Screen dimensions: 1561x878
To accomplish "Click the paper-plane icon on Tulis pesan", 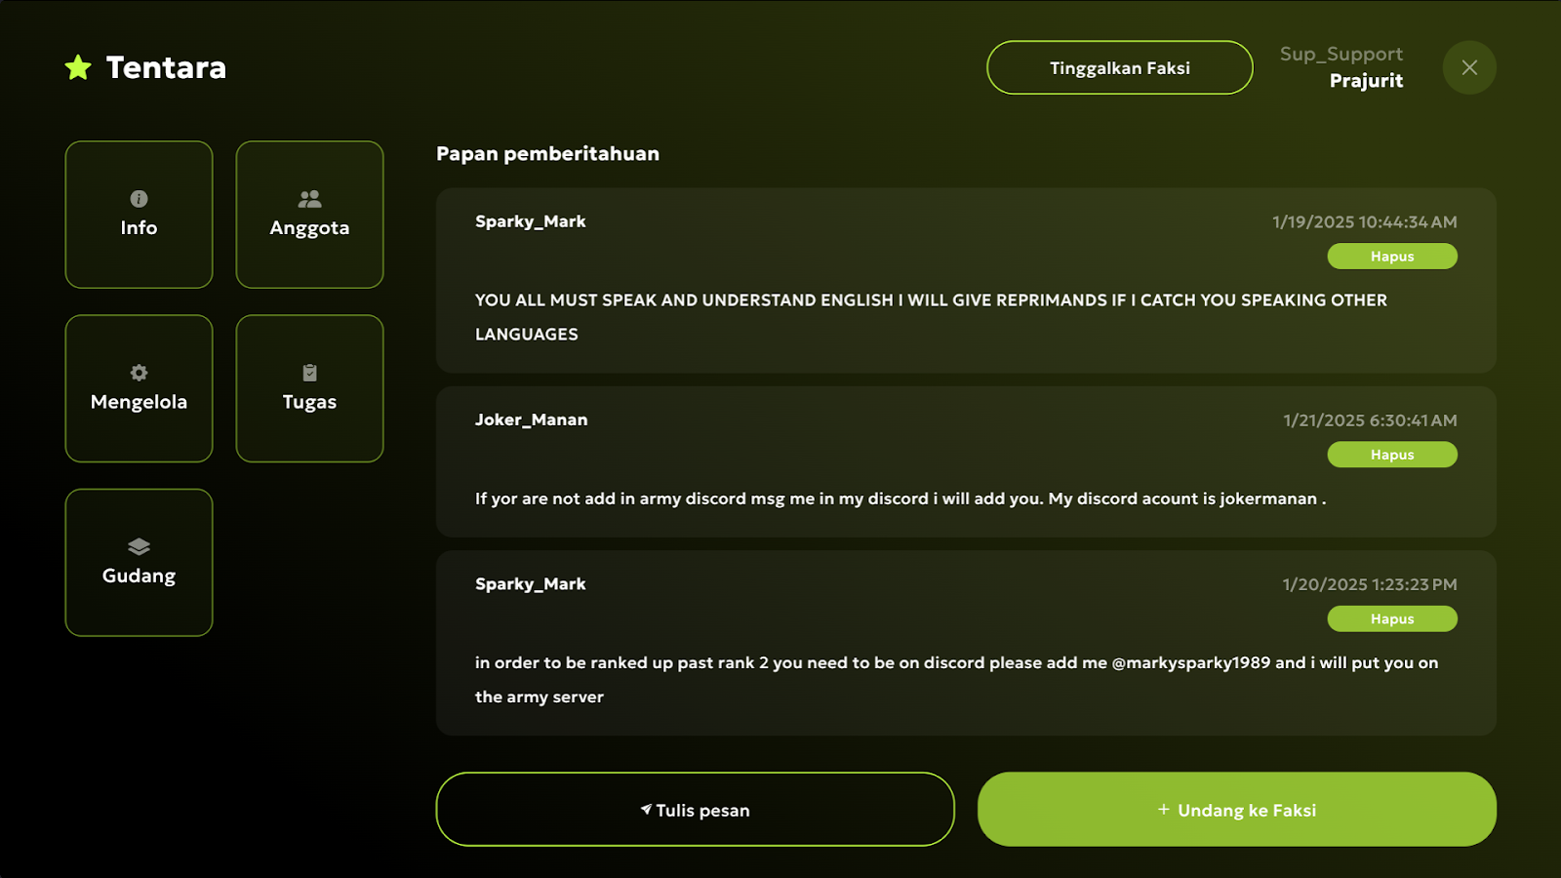I will [646, 810].
